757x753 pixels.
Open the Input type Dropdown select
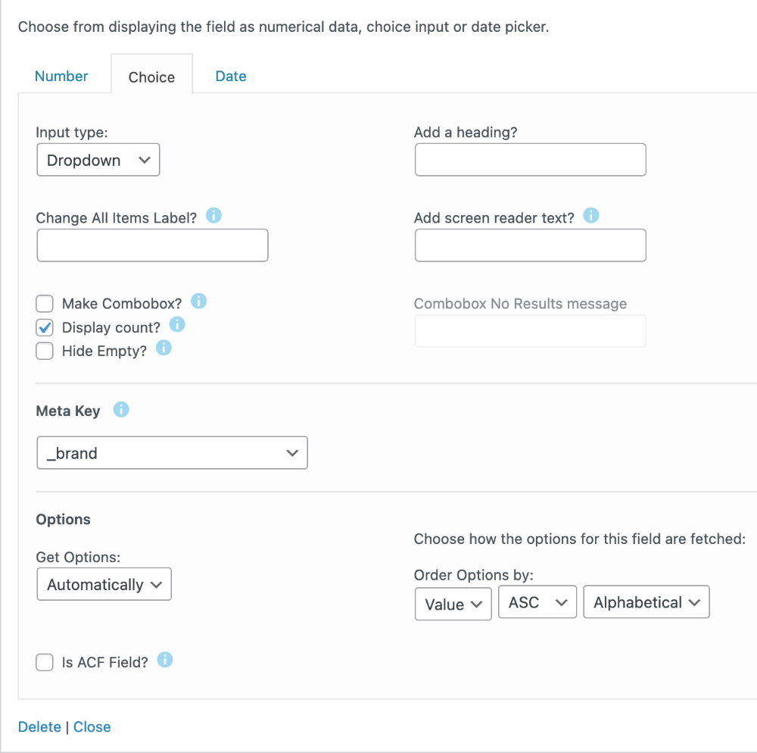98,161
